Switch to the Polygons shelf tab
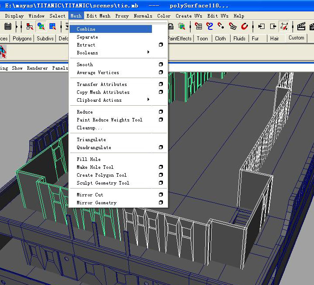This screenshot has height=285, width=314. [22, 38]
